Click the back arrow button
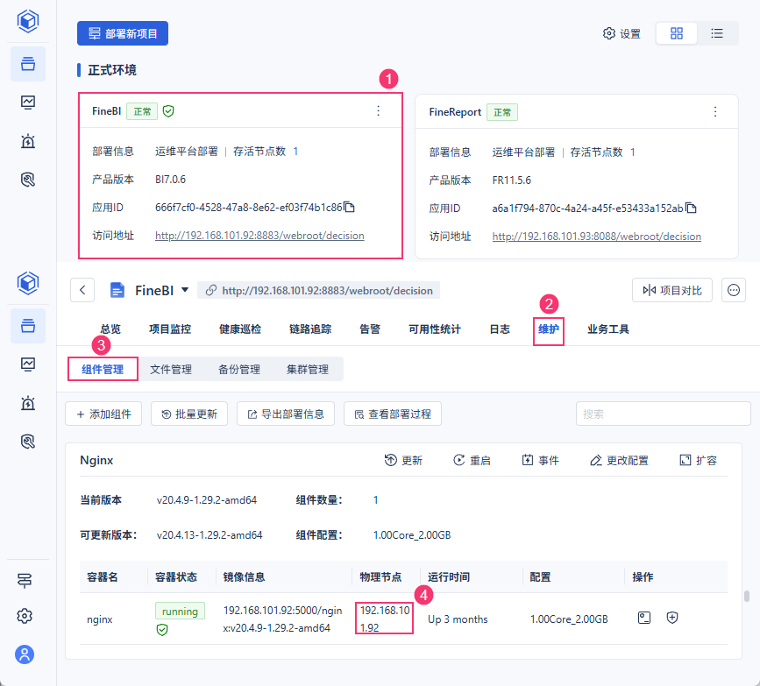The width and height of the screenshot is (760, 686). [x=82, y=290]
